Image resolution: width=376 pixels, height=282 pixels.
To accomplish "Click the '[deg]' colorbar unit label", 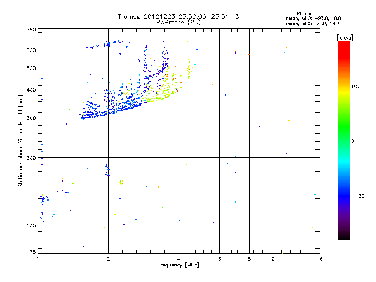I will [345, 38].
